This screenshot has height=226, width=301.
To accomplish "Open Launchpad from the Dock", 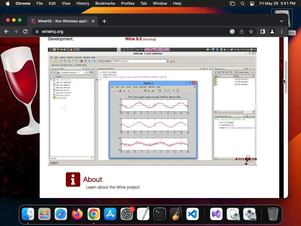I will [x=44, y=214].
